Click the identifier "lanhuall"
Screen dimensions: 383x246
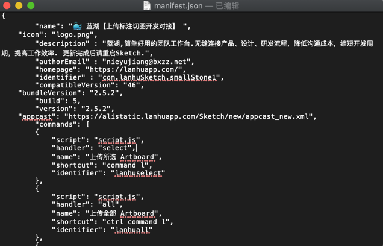coord(132,230)
